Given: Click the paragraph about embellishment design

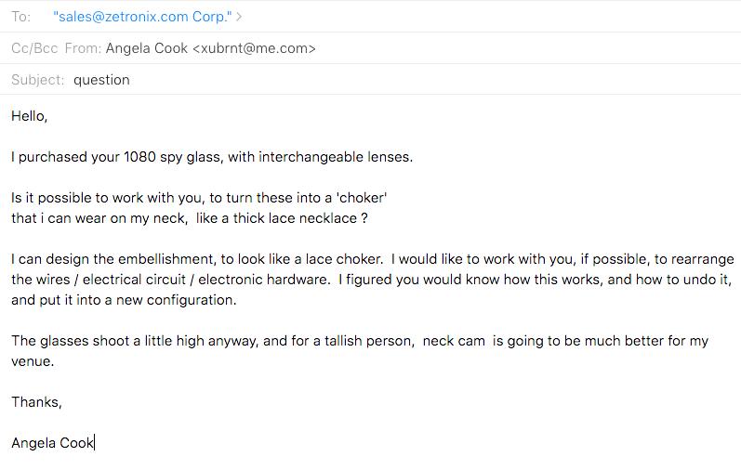Looking at the screenshot, I should point(373,280).
